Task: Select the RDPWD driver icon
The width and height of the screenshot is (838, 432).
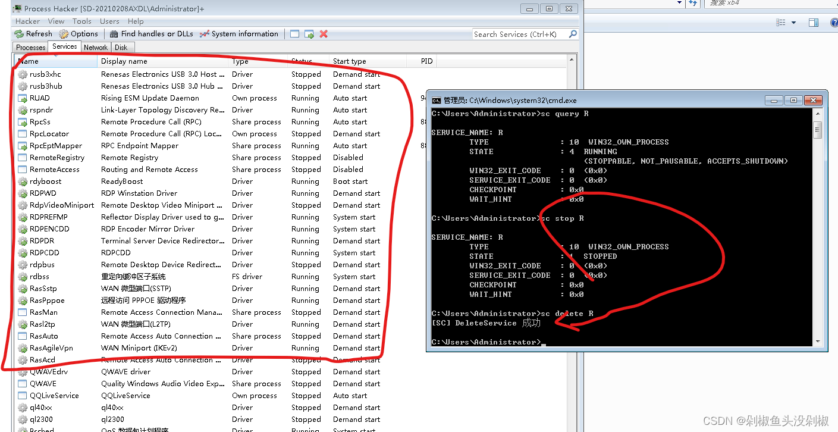Action: (23, 193)
